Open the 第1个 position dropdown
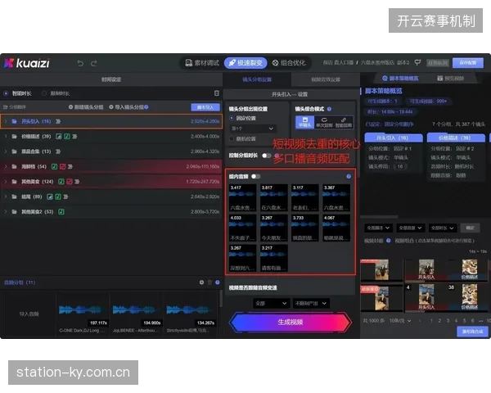This screenshot has width=491, height=393. coord(252,129)
